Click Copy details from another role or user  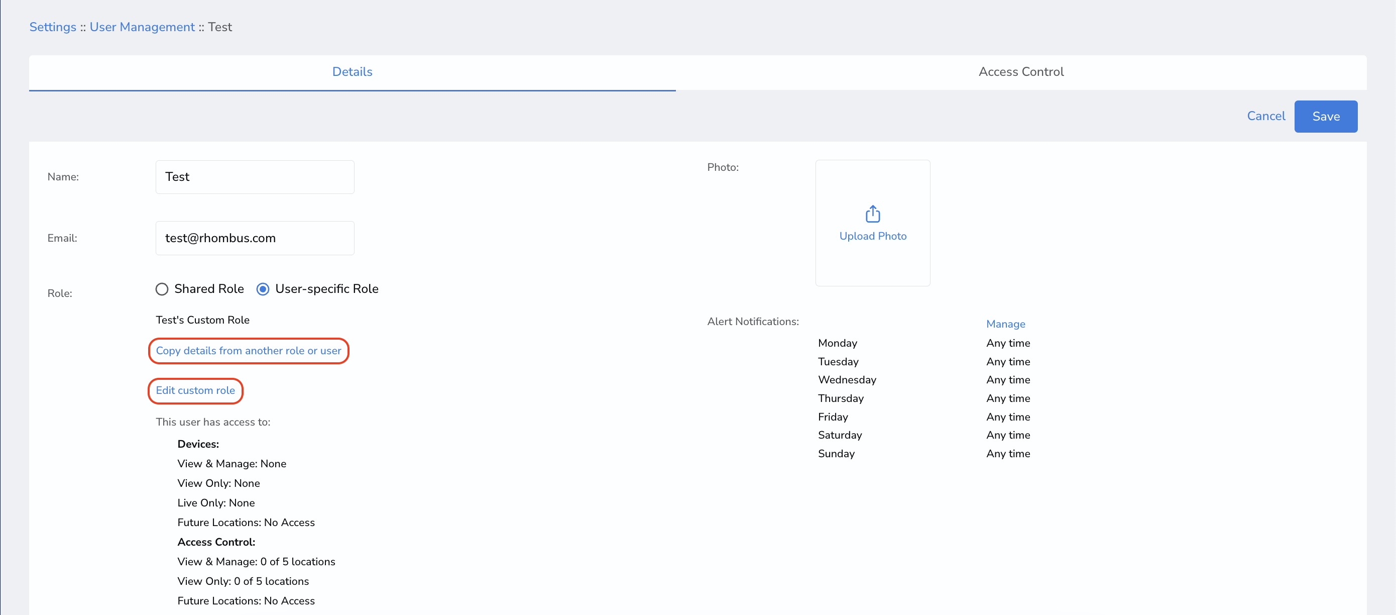click(x=249, y=351)
